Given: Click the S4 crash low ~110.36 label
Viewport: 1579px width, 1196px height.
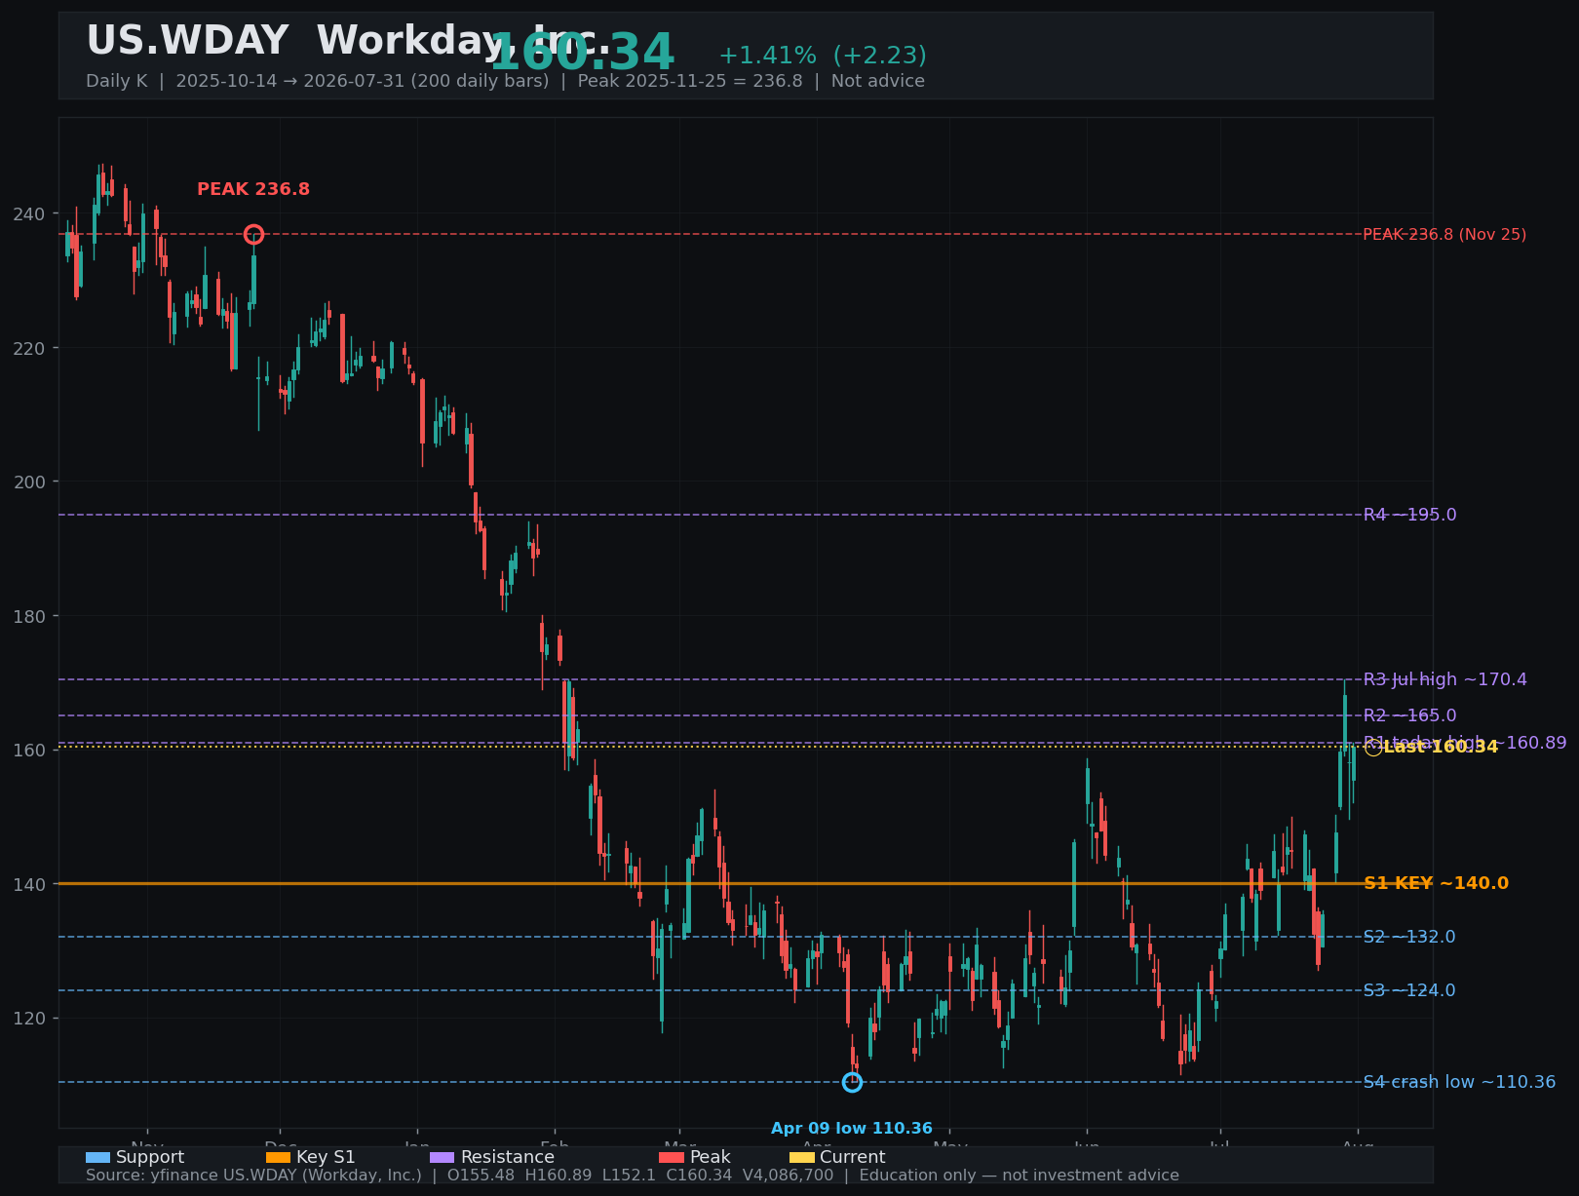Looking at the screenshot, I should pos(1459,1082).
